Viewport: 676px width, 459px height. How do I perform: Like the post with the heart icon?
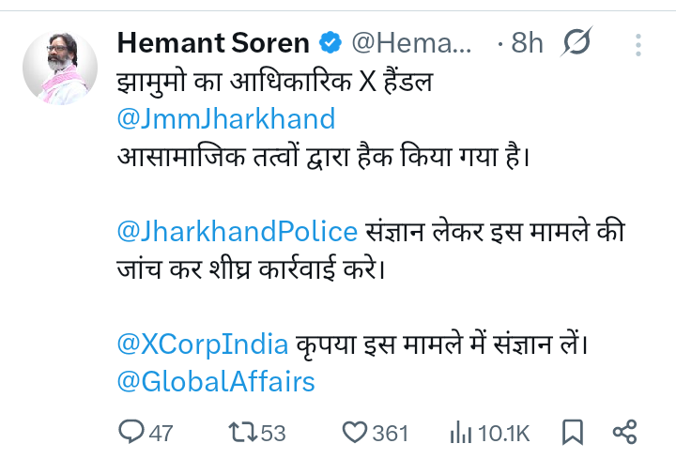353,432
